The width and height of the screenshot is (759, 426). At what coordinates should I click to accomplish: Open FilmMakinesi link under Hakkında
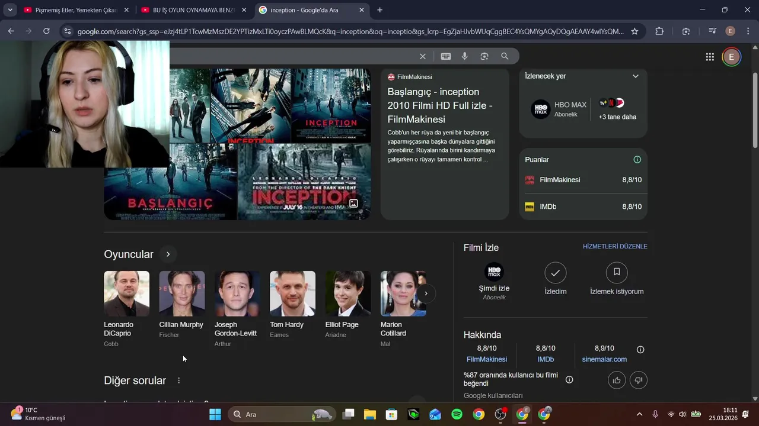[x=487, y=359]
